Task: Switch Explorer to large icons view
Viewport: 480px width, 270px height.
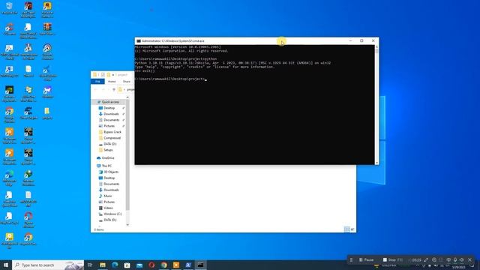Action: click(x=352, y=229)
